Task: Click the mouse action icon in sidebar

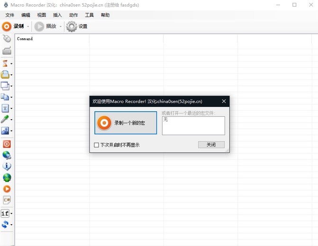Action: pos(6,39)
